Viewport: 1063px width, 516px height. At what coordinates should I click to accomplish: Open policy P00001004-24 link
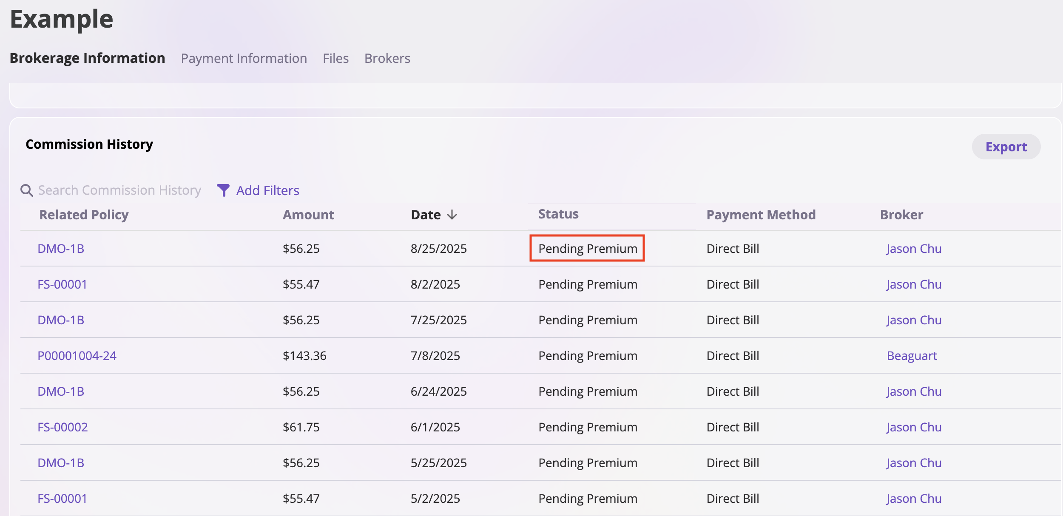click(77, 356)
